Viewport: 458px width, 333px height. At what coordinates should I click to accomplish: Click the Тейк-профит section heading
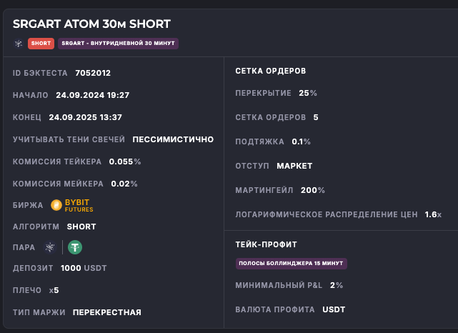coord(266,244)
